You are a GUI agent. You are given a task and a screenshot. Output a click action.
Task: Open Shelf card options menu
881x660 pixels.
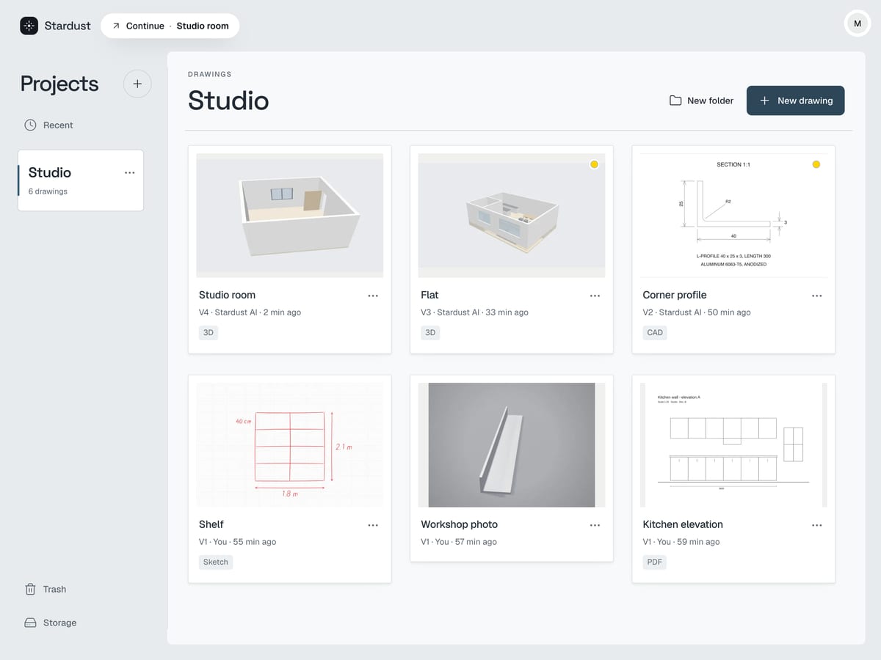[373, 525]
